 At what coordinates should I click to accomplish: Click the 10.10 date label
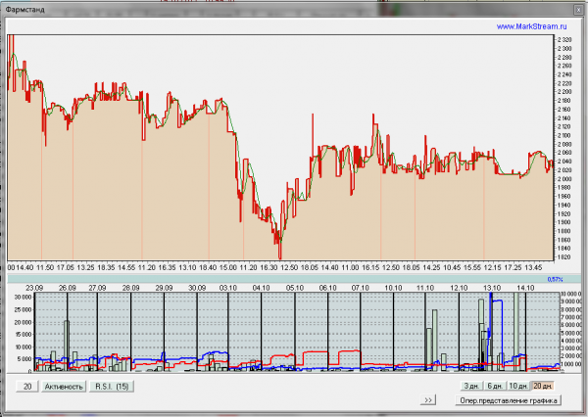(x=393, y=288)
